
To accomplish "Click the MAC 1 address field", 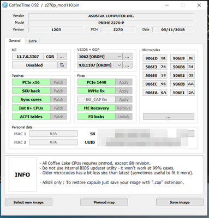I will tap(53, 134).
